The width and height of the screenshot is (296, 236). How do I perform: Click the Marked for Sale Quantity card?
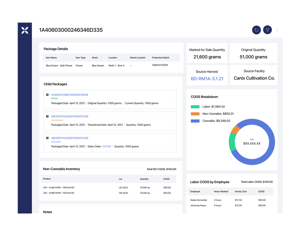click(x=207, y=53)
